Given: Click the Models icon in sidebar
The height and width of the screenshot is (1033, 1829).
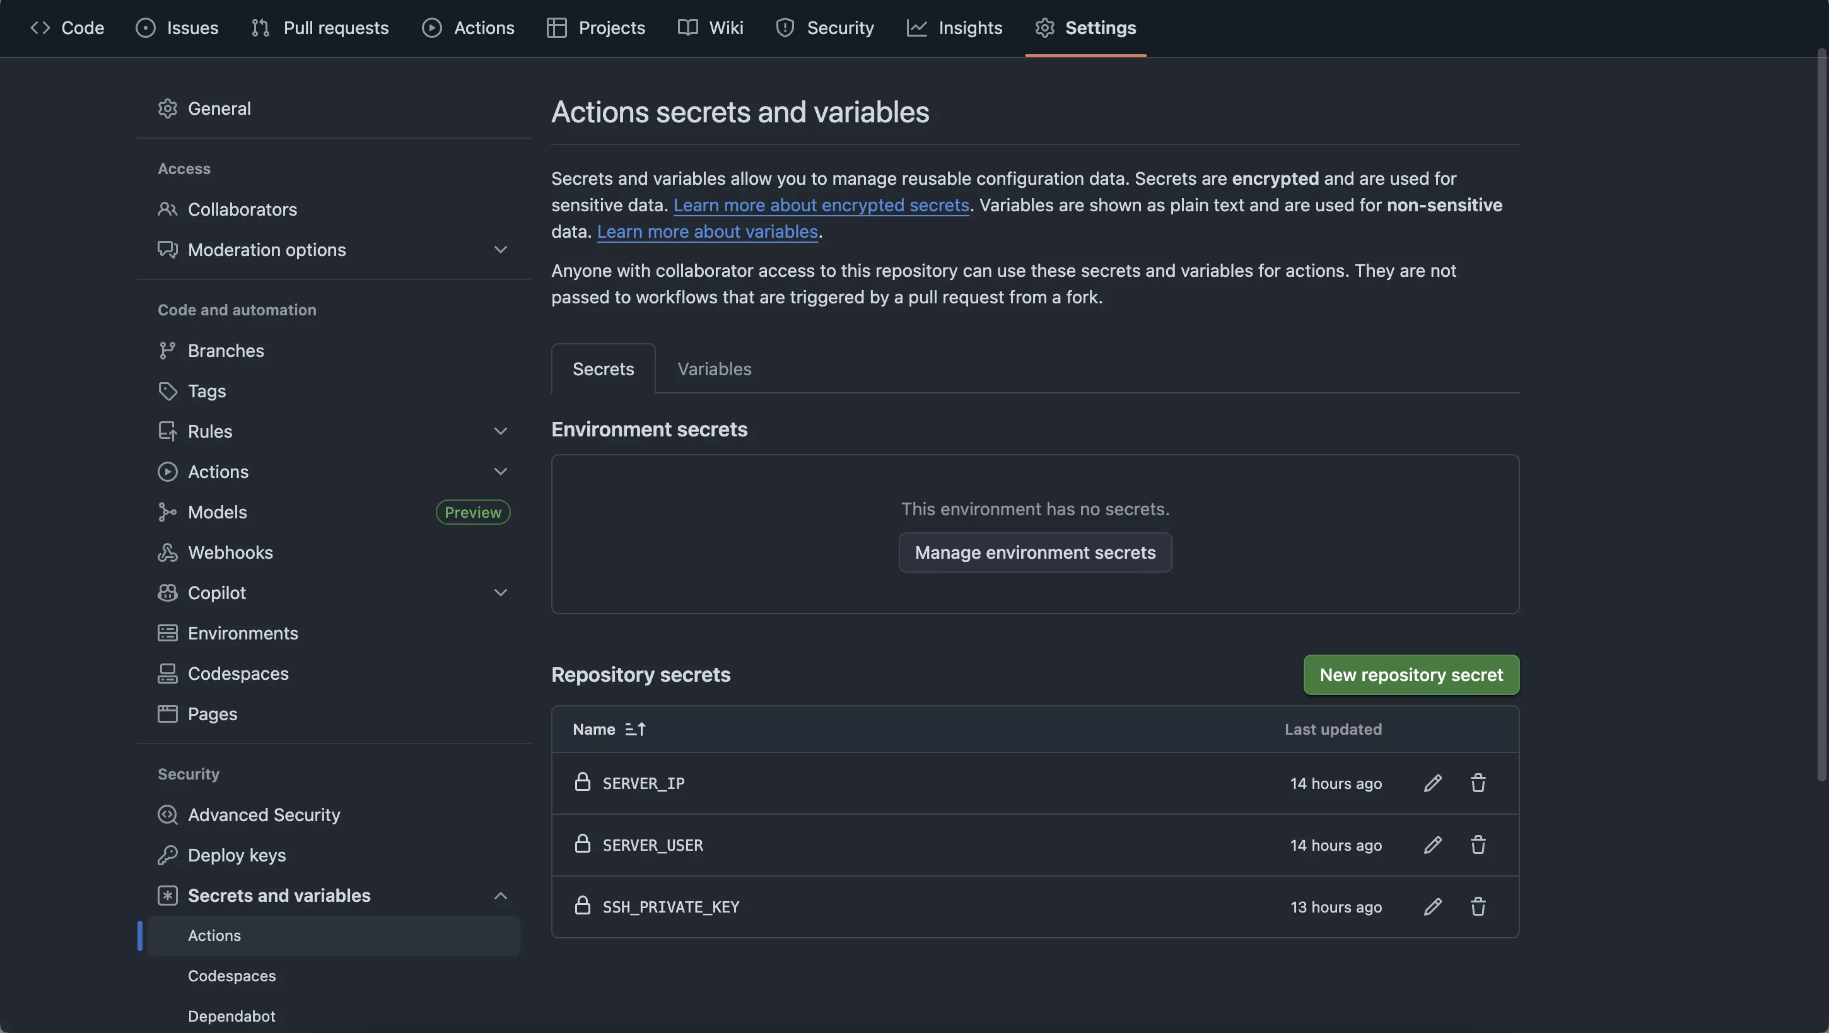Looking at the screenshot, I should click(x=168, y=513).
